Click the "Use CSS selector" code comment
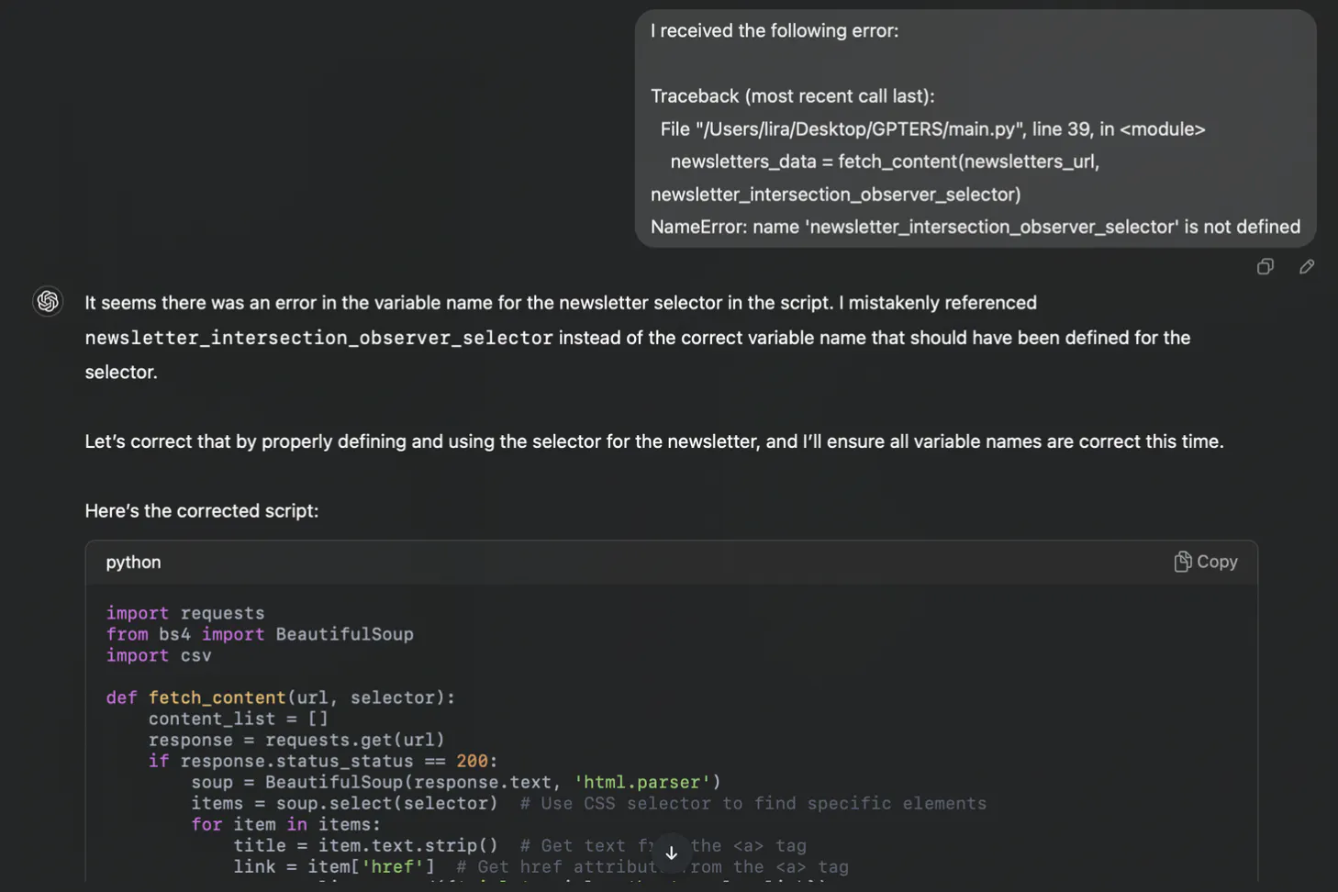 pos(753,803)
